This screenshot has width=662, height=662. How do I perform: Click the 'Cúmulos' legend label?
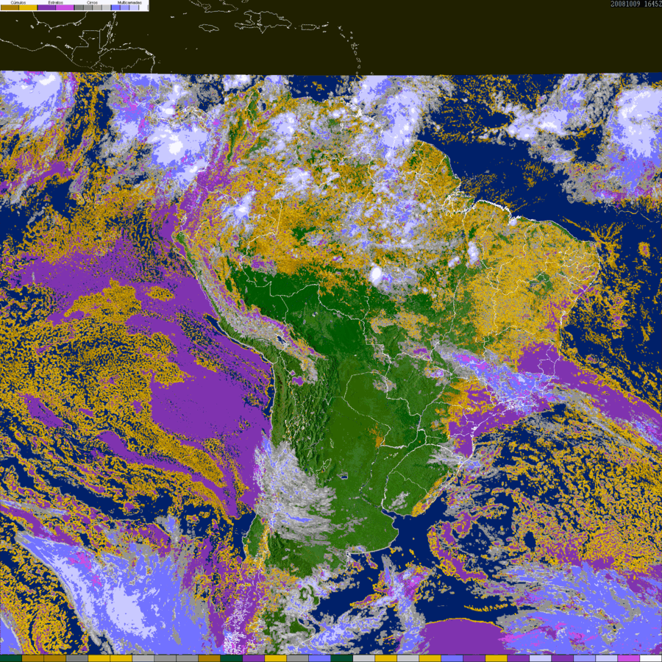(x=18, y=2)
